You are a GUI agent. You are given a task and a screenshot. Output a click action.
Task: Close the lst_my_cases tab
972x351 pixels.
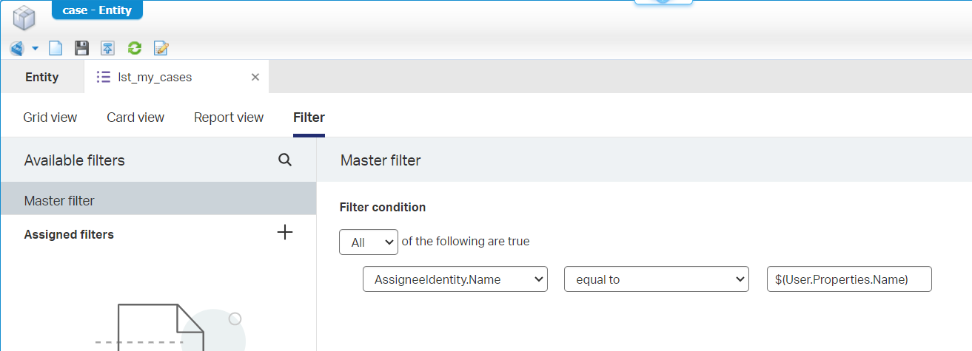(255, 77)
